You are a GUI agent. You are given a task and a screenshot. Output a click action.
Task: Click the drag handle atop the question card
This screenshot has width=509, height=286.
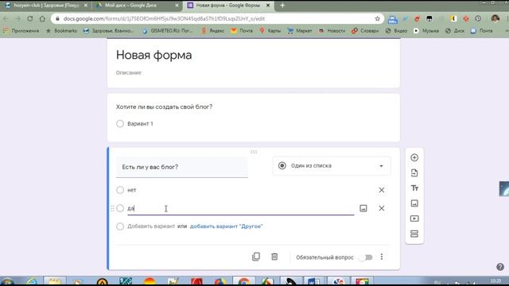tap(254, 152)
